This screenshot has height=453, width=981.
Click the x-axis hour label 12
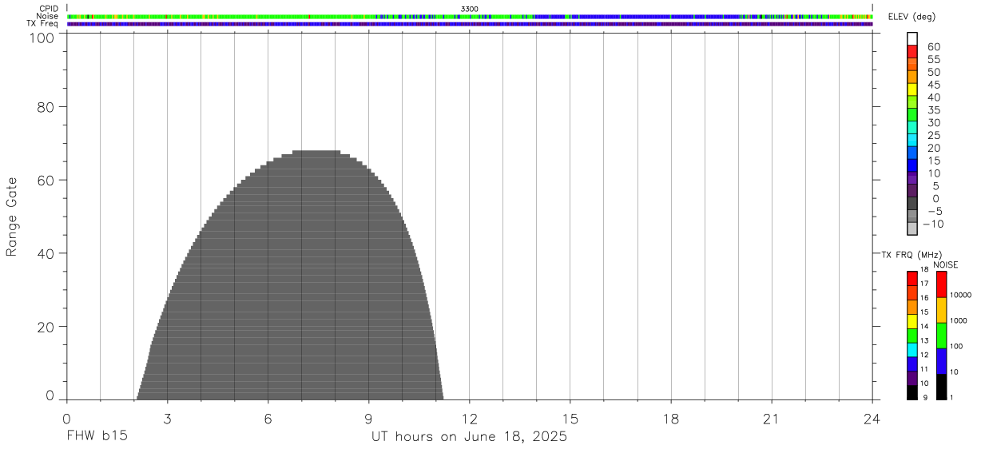point(470,419)
